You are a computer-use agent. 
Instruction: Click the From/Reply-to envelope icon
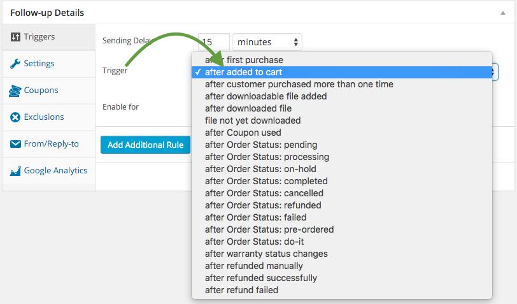(x=15, y=144)
